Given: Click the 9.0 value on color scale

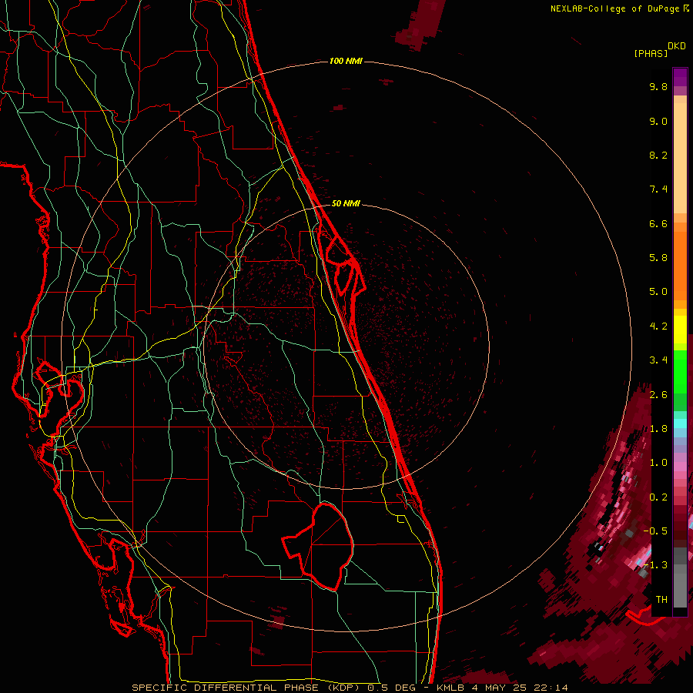Looking at the screenshot, I should pos(658,121).
